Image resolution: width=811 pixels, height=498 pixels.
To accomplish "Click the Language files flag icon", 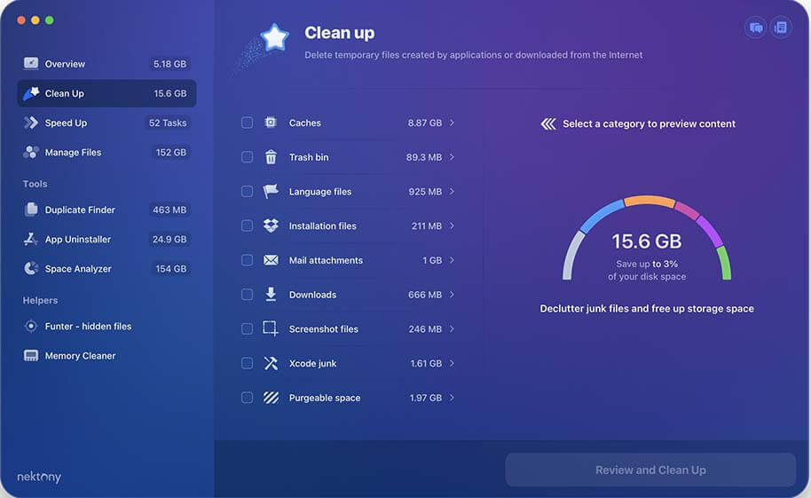I will 271,192.
